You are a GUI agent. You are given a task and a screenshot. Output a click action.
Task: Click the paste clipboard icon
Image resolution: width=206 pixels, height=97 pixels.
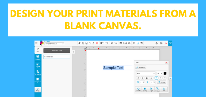click(90, 43)
